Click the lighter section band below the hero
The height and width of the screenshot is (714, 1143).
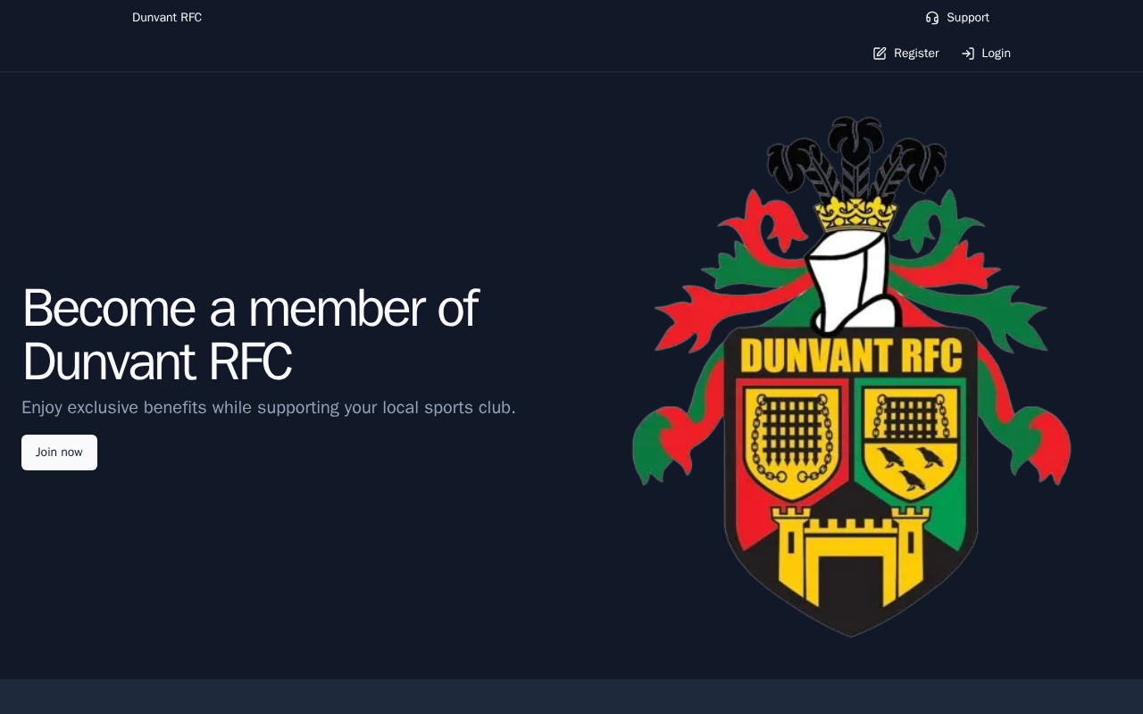tap(571, 697)
